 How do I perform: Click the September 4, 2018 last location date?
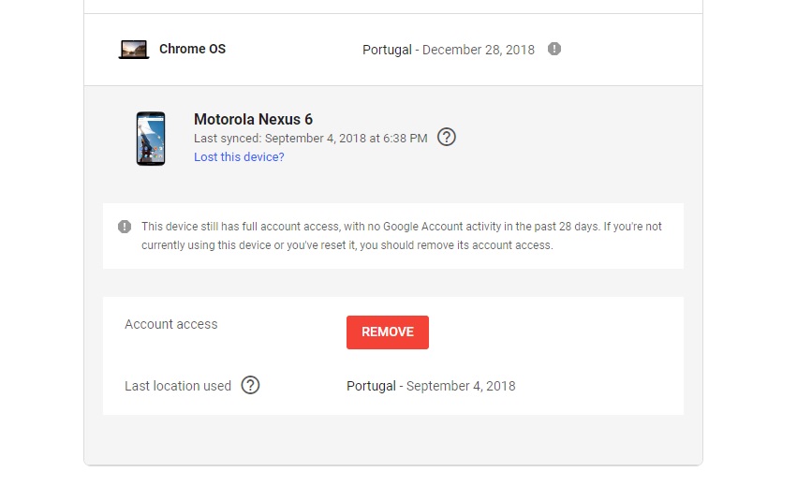(461, 386)
